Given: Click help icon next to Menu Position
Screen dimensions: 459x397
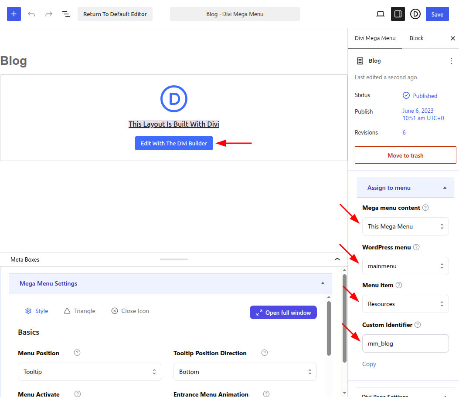Looking at the screenshot, I should coord(77,353).
